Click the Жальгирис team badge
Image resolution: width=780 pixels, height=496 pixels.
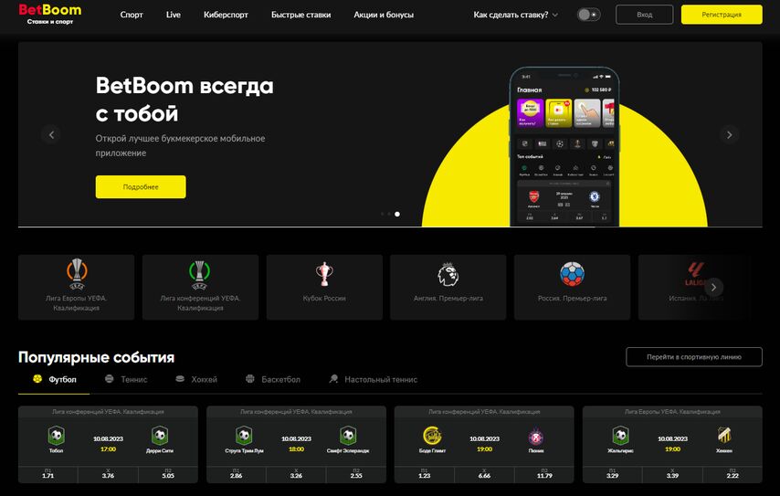(620, 436)
